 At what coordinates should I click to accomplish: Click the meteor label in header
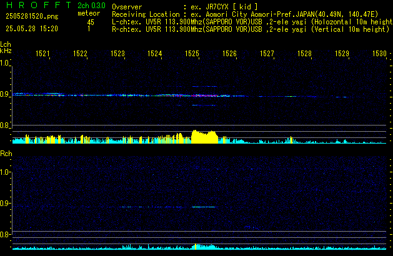[x=89, y=13]
